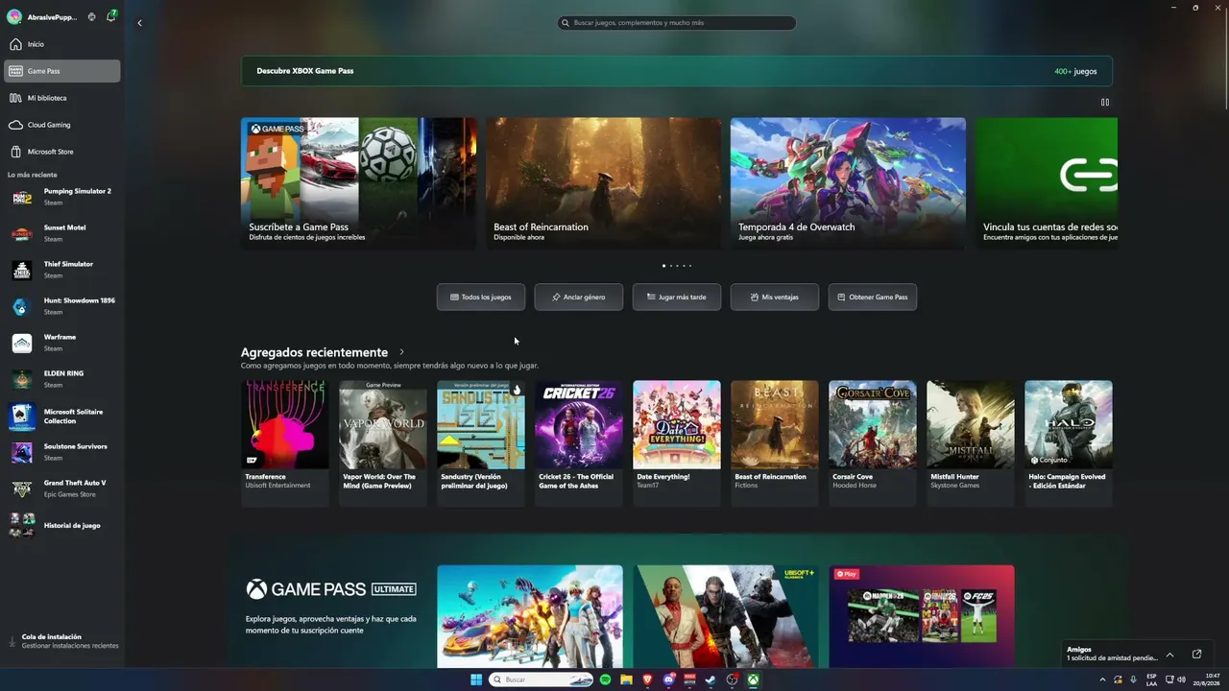Open the Vincula tus cuentas de redes card
The image size is (1229, 691).
click(x=1047, y=183)
